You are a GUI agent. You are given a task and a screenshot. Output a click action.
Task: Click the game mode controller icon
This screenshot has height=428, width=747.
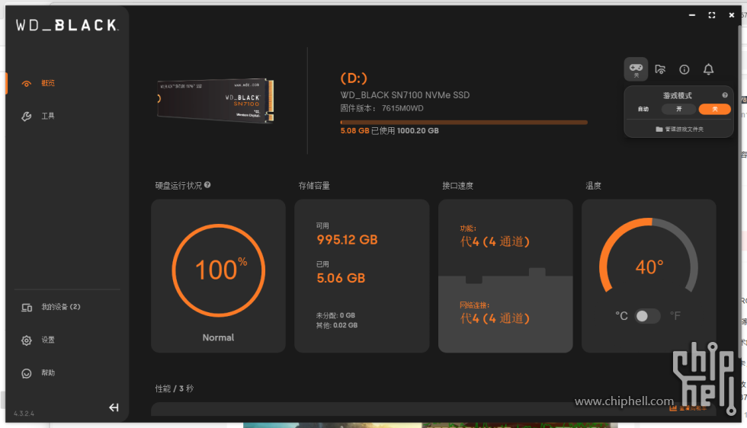coord(636,69)
